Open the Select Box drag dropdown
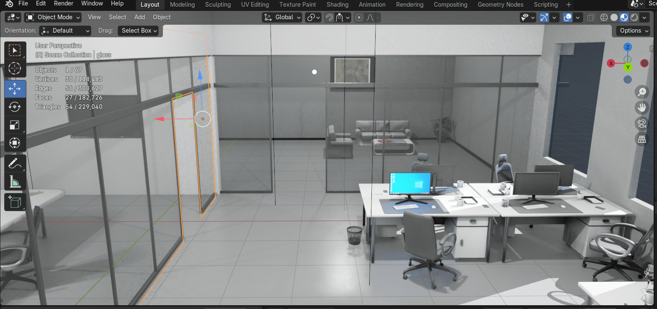The height and width of the screenshot is (309, 657). (139, 31)
